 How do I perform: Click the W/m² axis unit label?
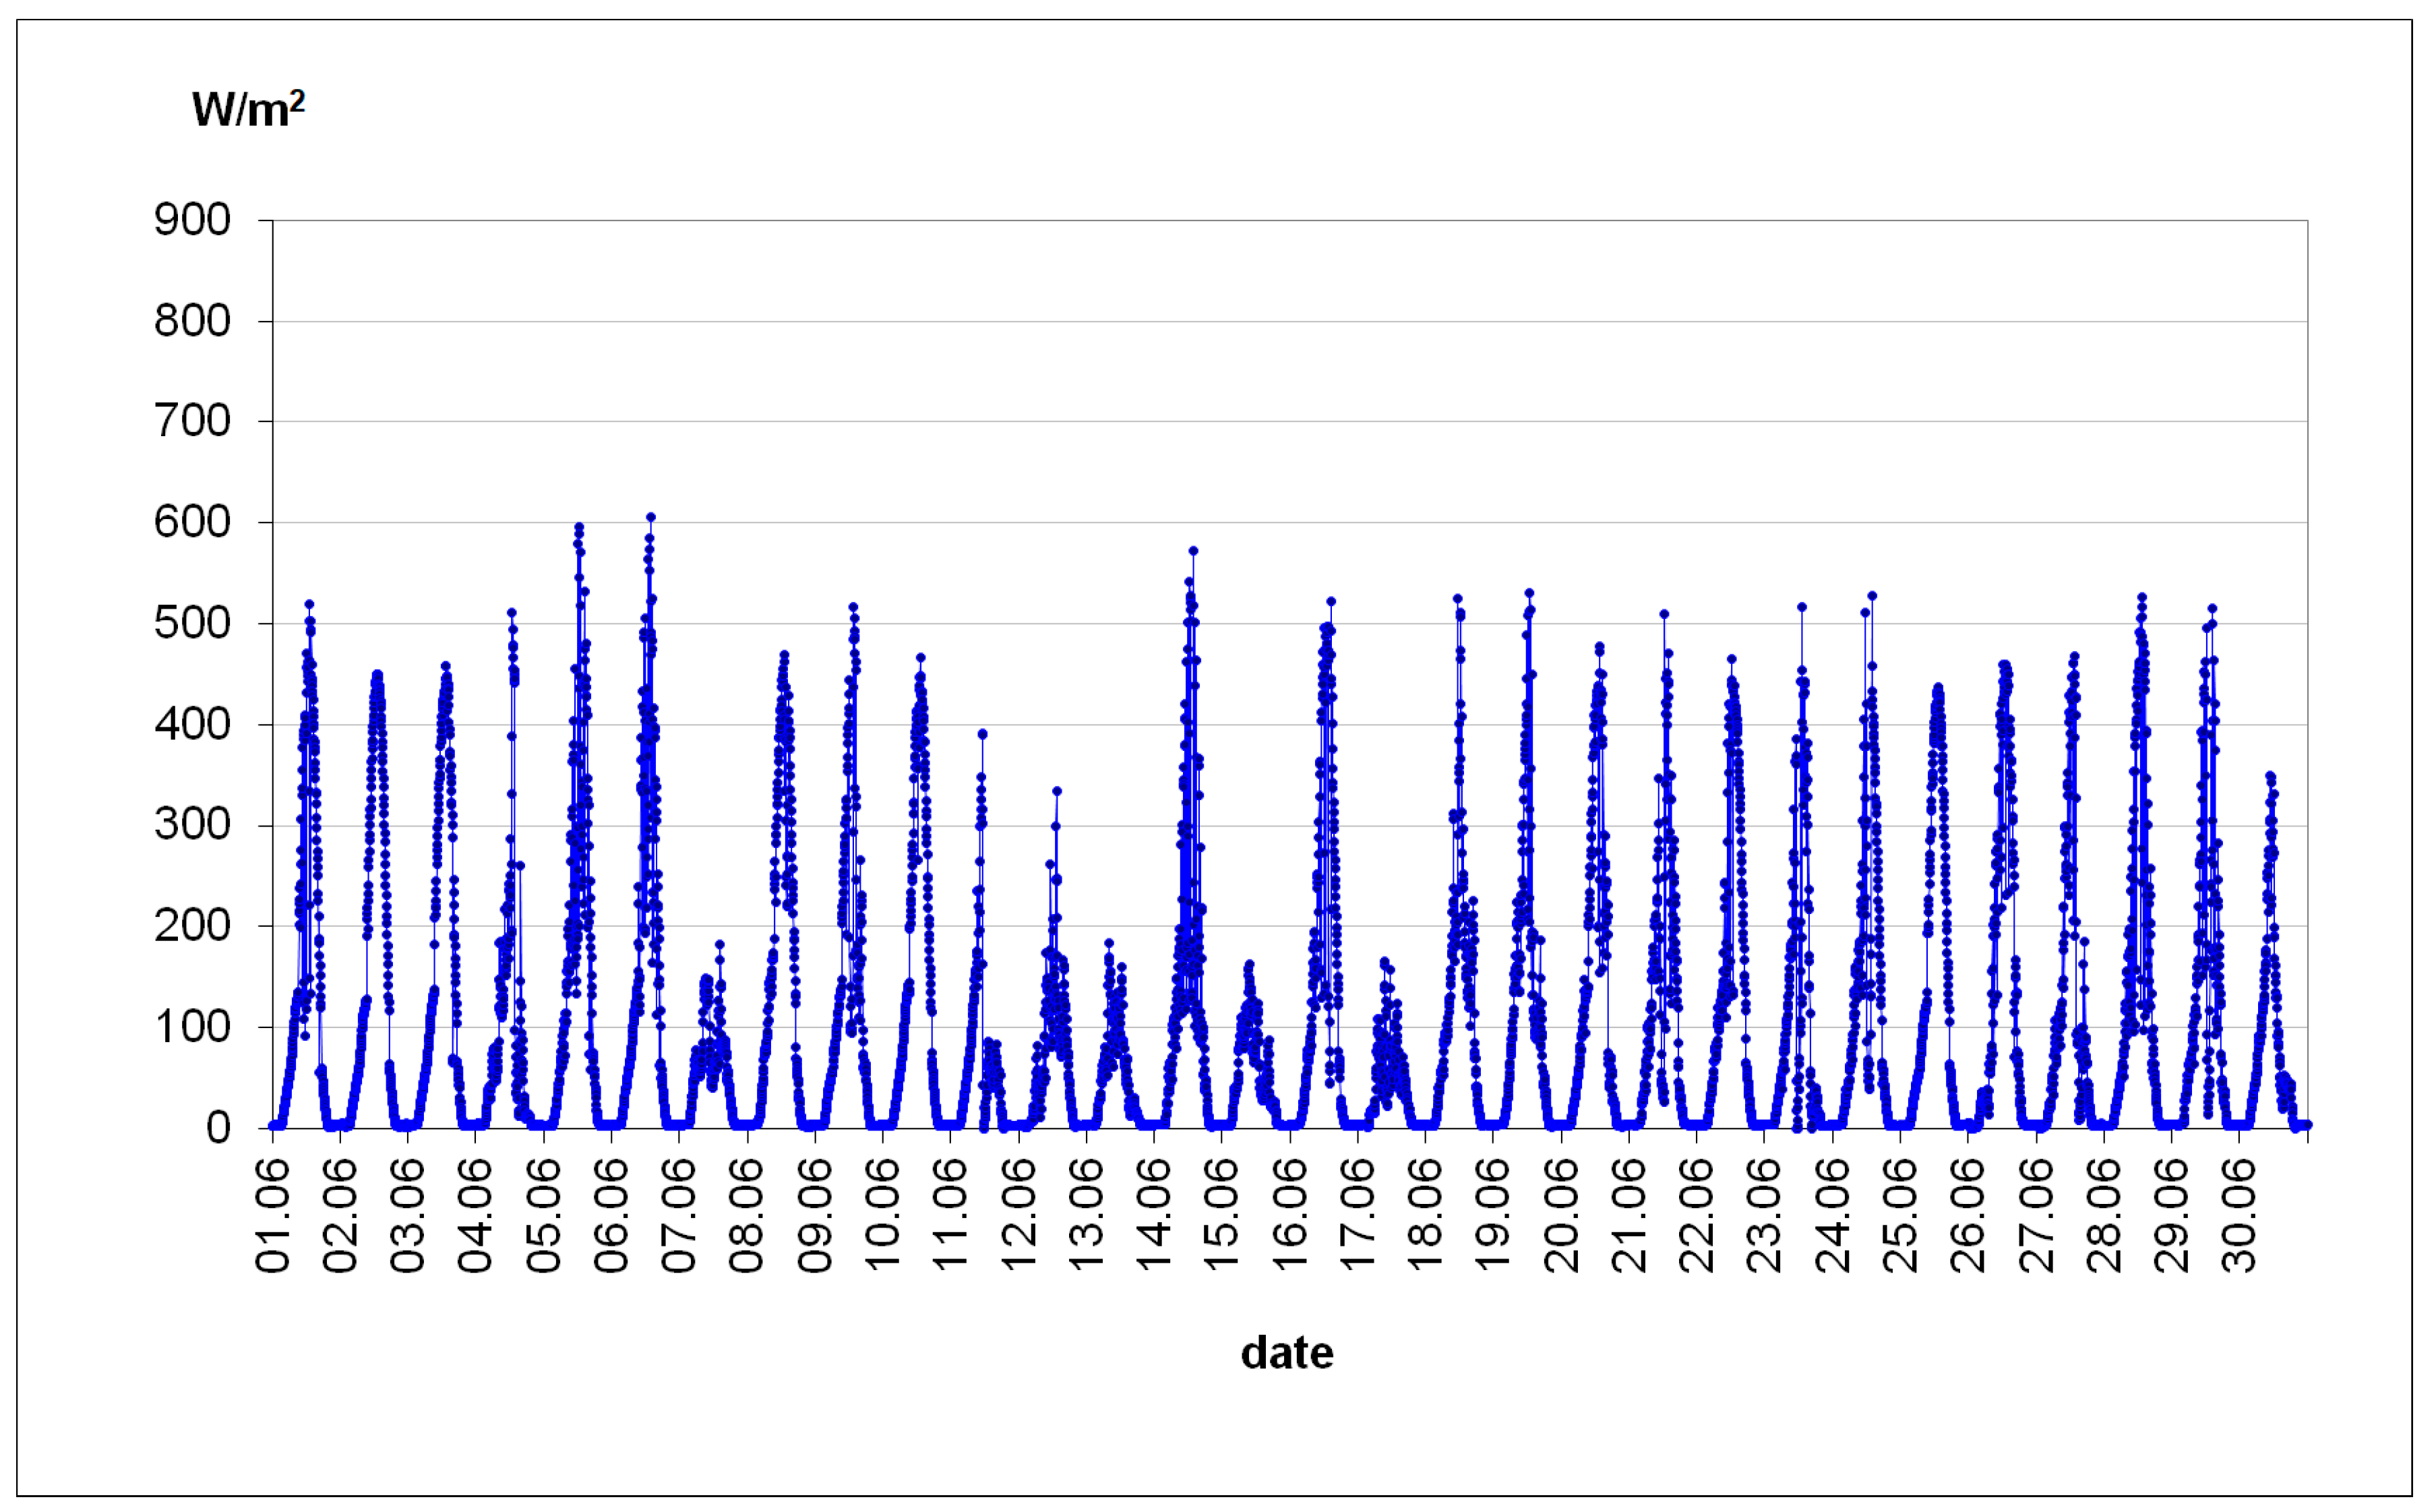pyautogui.click(x=248, y=108)
